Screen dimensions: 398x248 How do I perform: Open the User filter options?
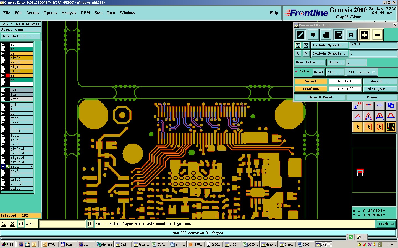pos(310,62)
